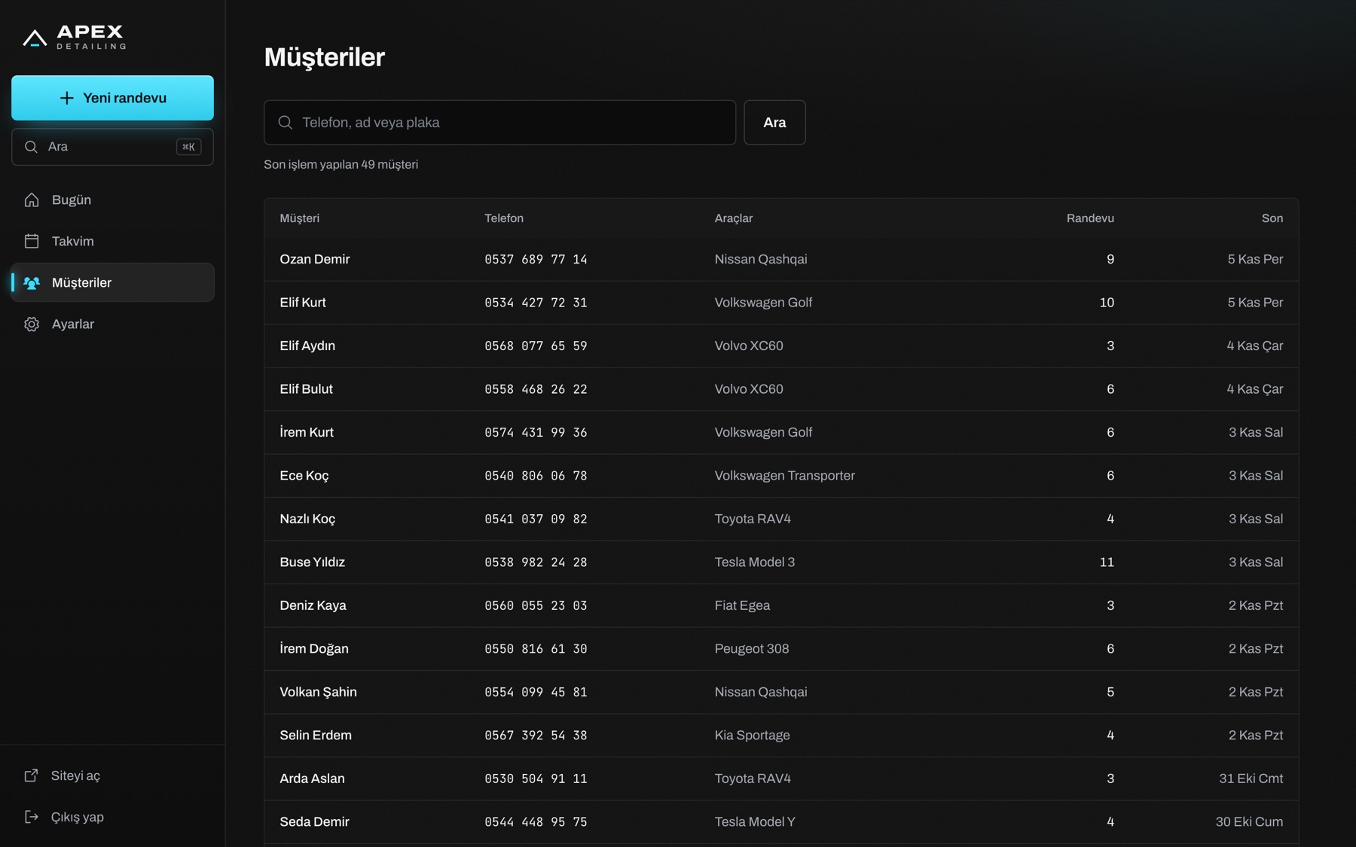
Task: Click the Müşteri column header
Action: click(299, 218)
